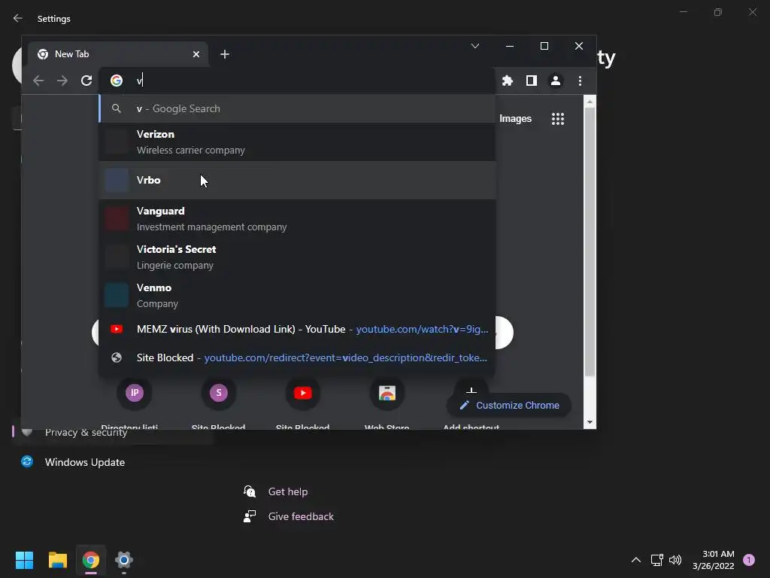Open Chrome's three-dot menu
Screen dimensions: 770x578
(580, 81)
